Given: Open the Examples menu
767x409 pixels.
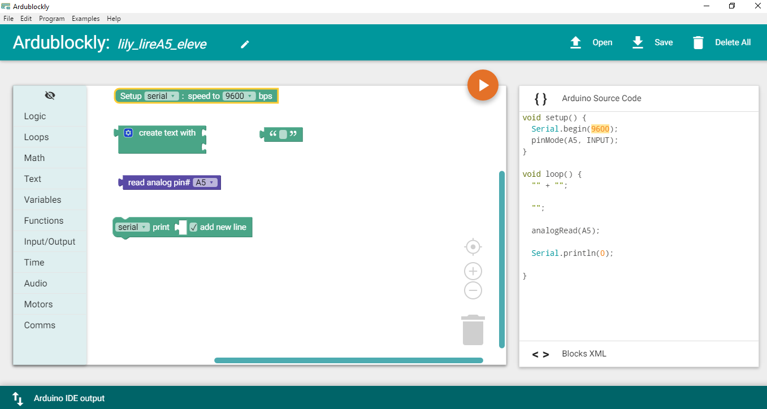Looking at the screenshot, I should point(85,19).
